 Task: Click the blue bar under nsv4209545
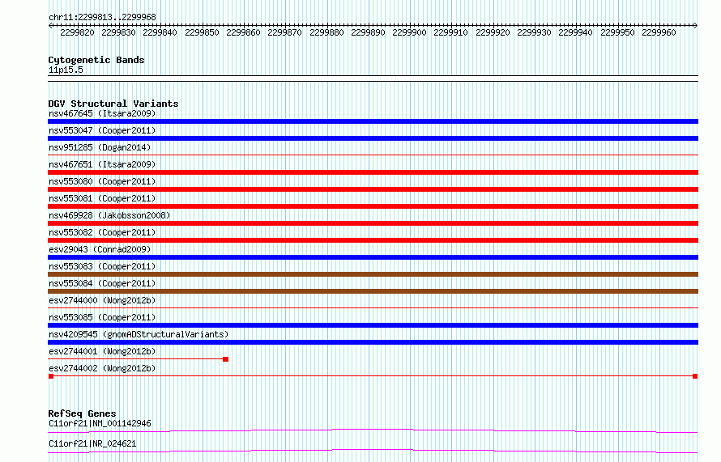(373, 342)
